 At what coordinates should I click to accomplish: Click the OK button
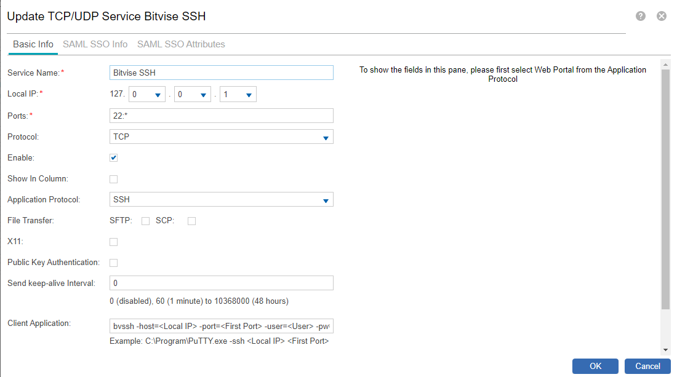pos(595,366)
